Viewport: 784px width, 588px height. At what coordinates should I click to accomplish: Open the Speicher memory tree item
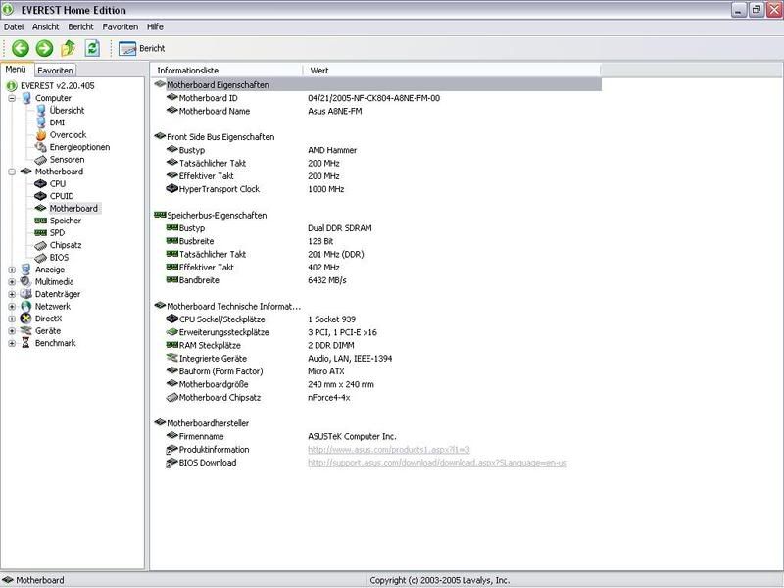pyautogui.click(x=65, y=220)
